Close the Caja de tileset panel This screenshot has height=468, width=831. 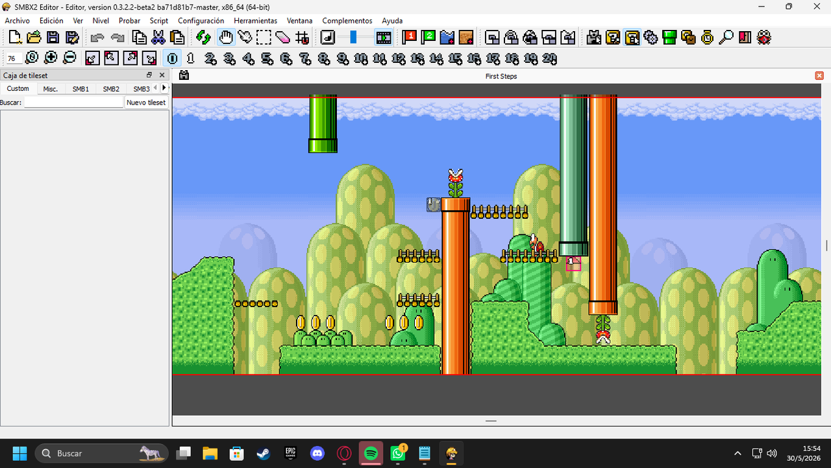coord(162,75)
